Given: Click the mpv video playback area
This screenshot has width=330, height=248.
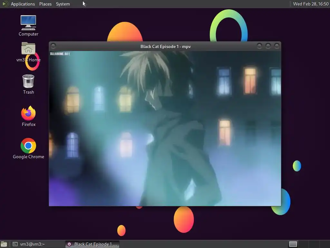Looking at the screenshot, I should tap(165, 129).
